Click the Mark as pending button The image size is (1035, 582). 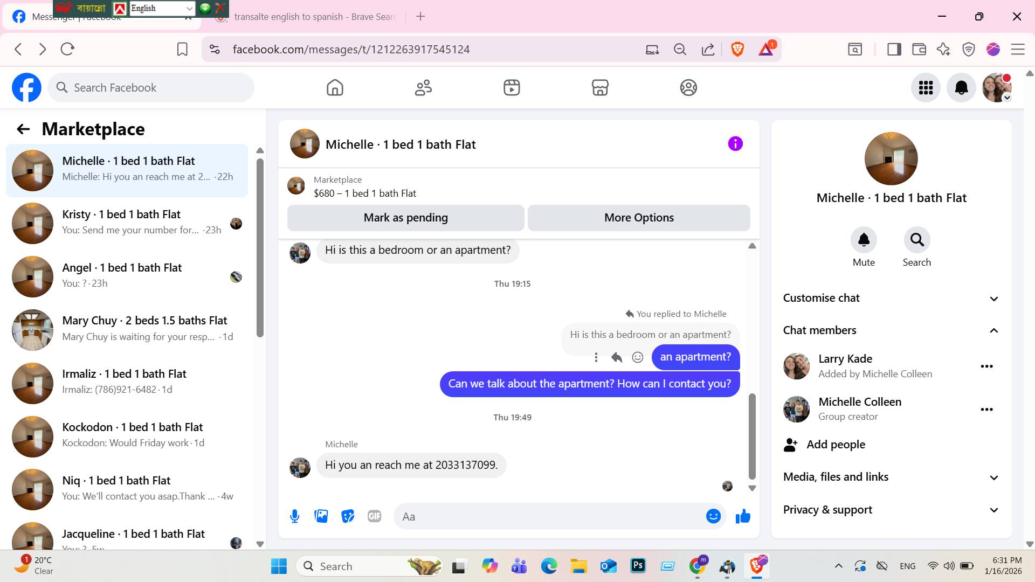[405, 218]
